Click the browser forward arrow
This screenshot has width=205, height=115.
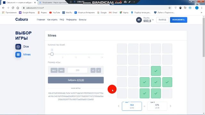pos(8,8)
